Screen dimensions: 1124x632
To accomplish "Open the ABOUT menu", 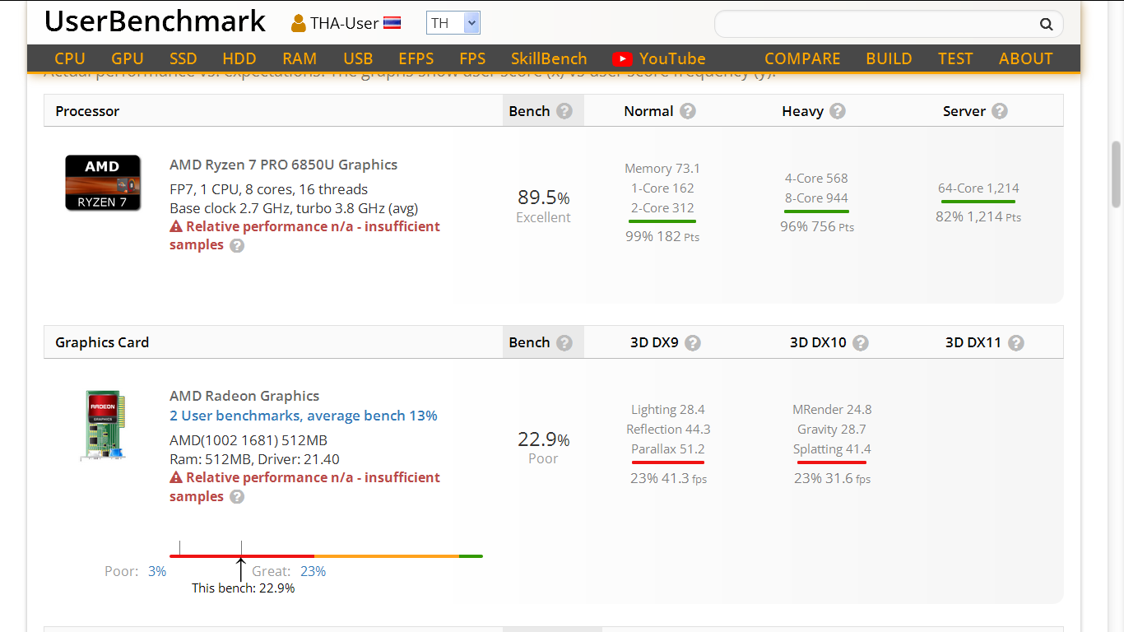I will click(x=1026, y=58).
